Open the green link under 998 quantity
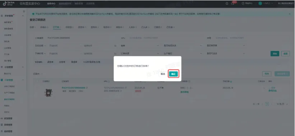The height and width of the screenshot is (136, 295). (x=185, y=92)
